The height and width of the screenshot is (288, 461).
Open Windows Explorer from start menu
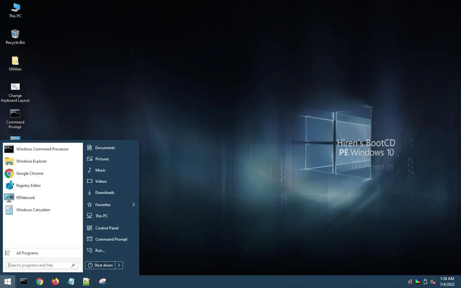tap(43, 161)
